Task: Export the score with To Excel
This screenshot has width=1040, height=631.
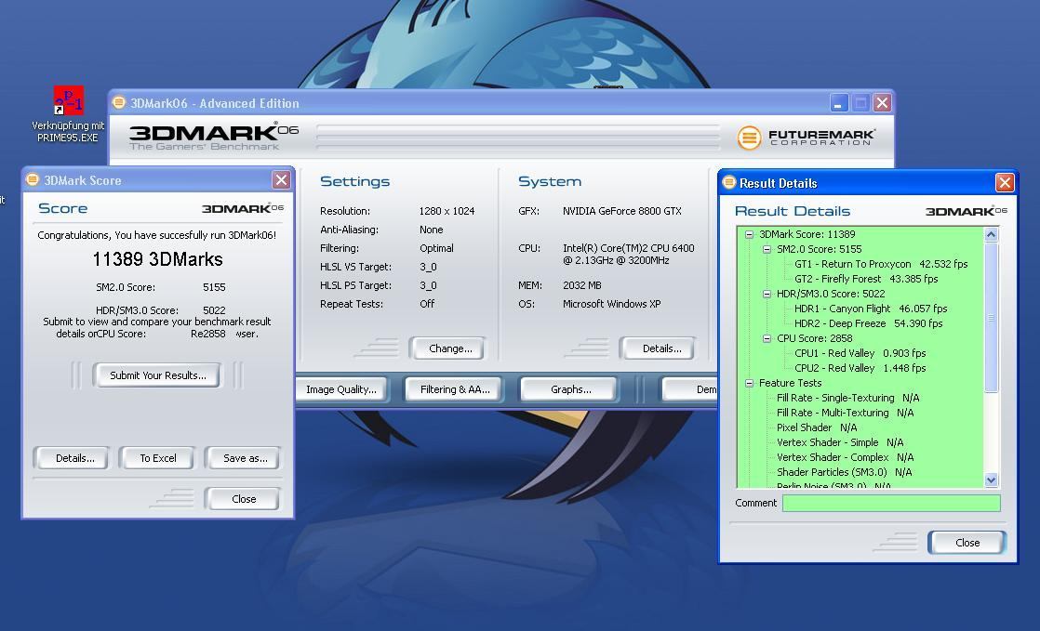Action: (158, 458)
